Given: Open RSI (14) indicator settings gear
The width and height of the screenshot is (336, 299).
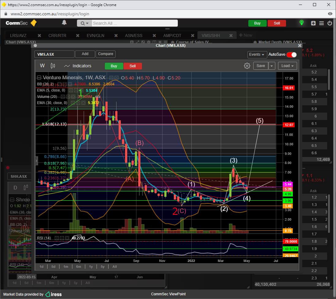Looking at the screenshot, I should (x=62, y=238).
